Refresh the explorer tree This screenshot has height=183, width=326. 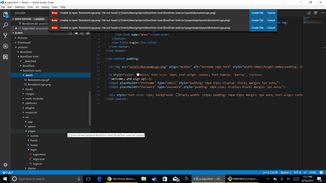(82, 33)
